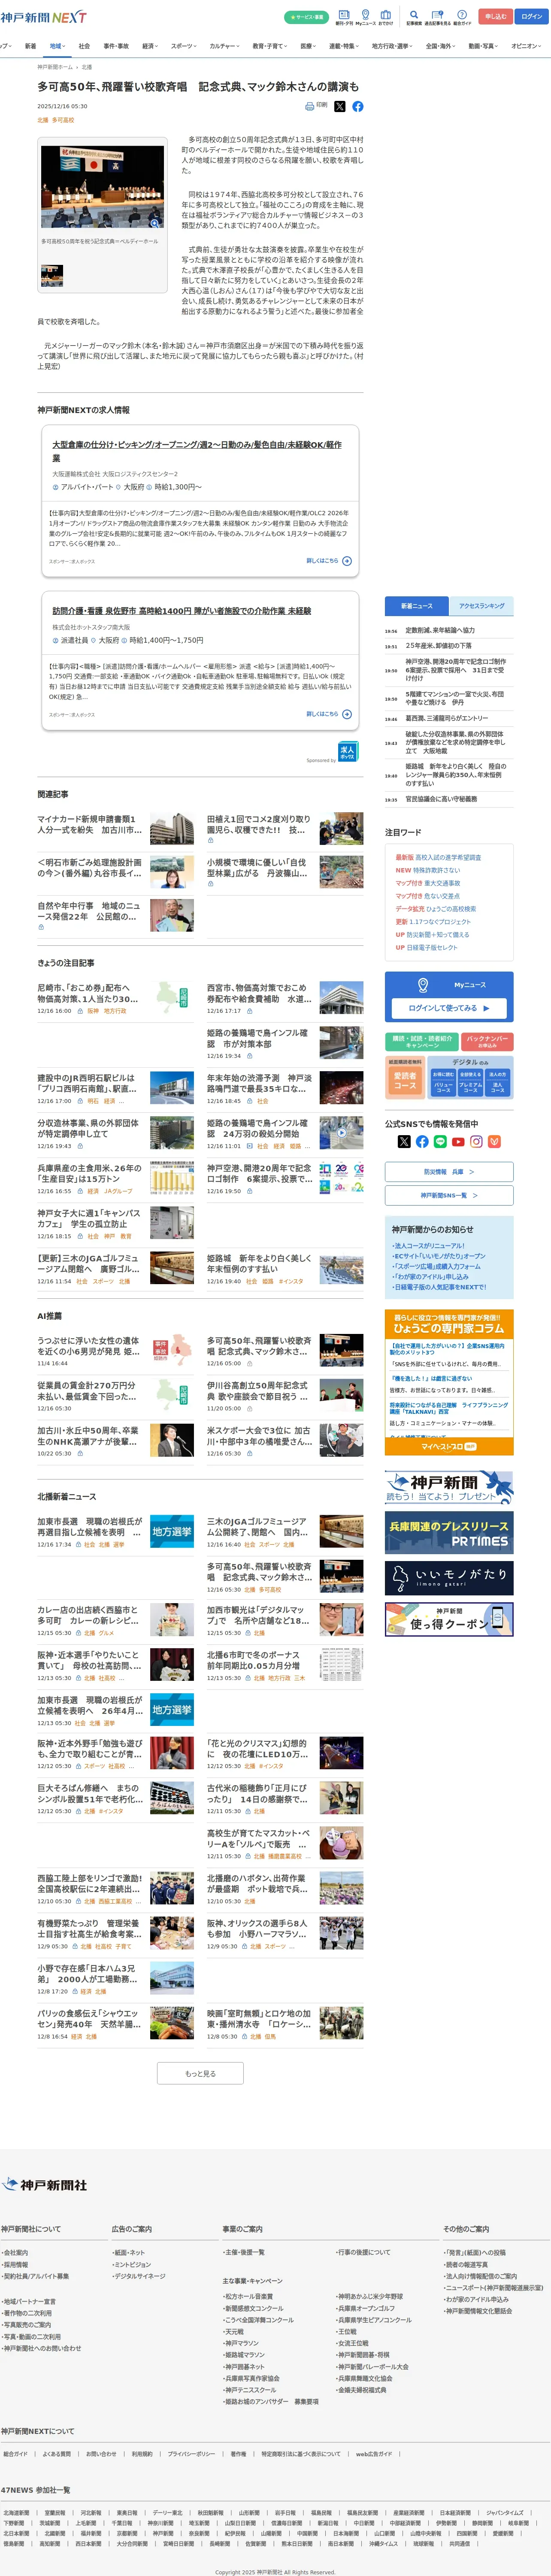Viewport: 551px width, 2576px height.
Task: Expand the 連載・特集 navigation menu
Action: coord(345,46)
